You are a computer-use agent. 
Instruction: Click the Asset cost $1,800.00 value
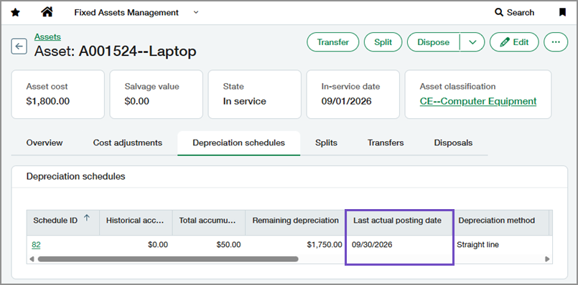click(x=48, y=101)
